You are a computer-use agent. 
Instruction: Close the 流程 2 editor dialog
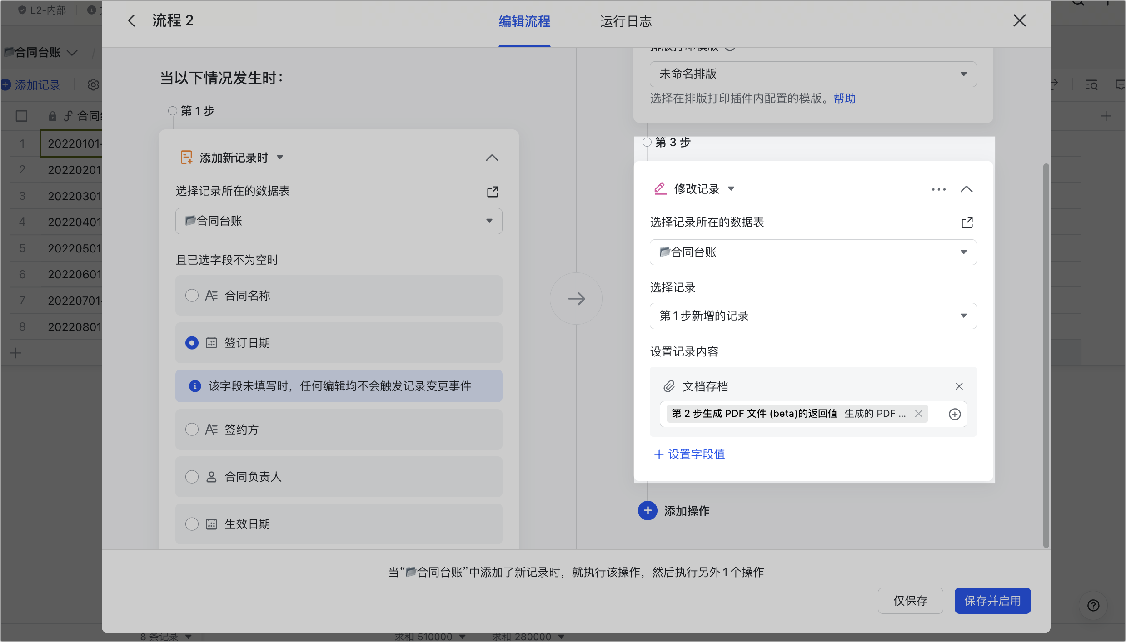coord(1019,20)
